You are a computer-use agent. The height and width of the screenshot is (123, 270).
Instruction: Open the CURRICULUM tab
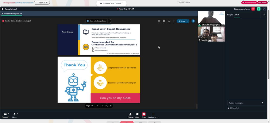184,2
